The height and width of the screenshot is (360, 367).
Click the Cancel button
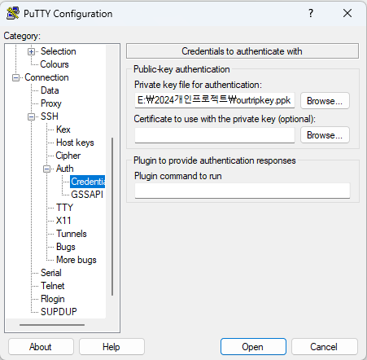[325, 347]
